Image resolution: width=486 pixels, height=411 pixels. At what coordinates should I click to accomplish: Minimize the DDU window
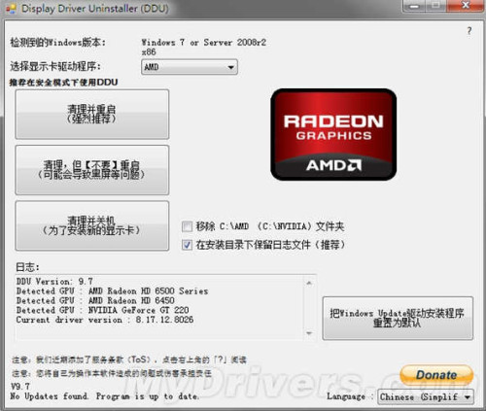pyautogui.click(x=414, y=6)
